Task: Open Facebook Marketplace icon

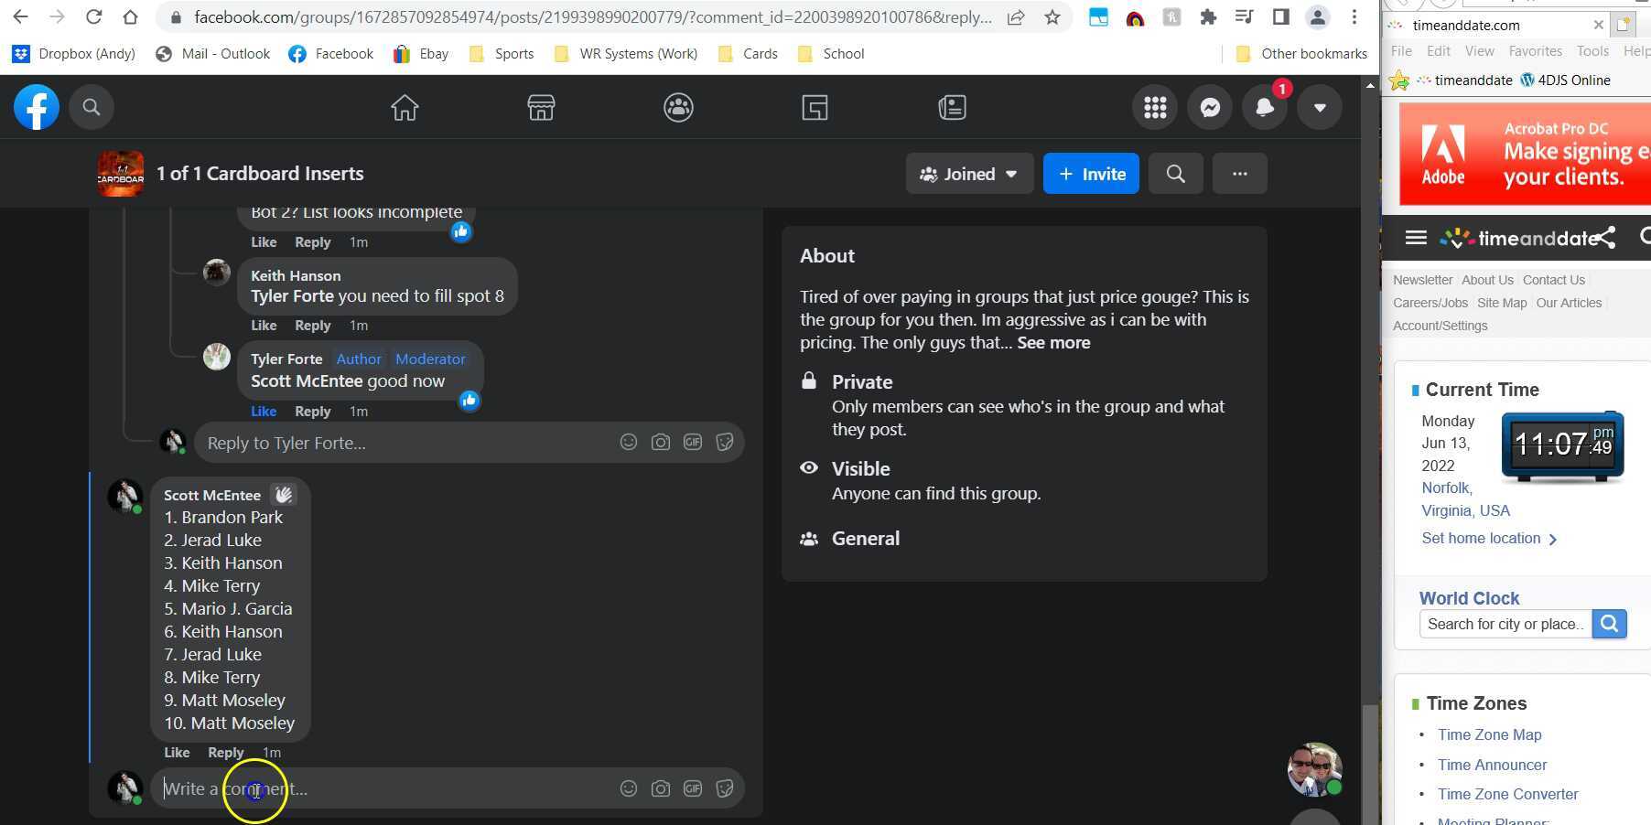Action: [x=541, y=108]
